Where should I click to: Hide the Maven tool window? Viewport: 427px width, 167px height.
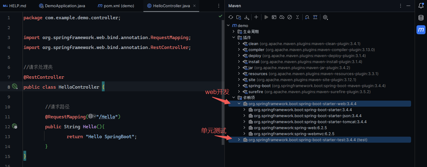click(408, 6)
